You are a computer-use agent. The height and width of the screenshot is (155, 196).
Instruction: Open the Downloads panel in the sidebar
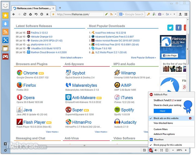(5, 24)
